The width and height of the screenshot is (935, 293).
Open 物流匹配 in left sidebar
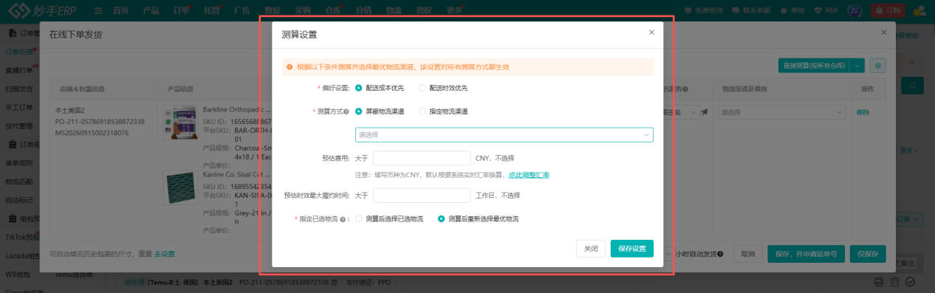point(19,181)
